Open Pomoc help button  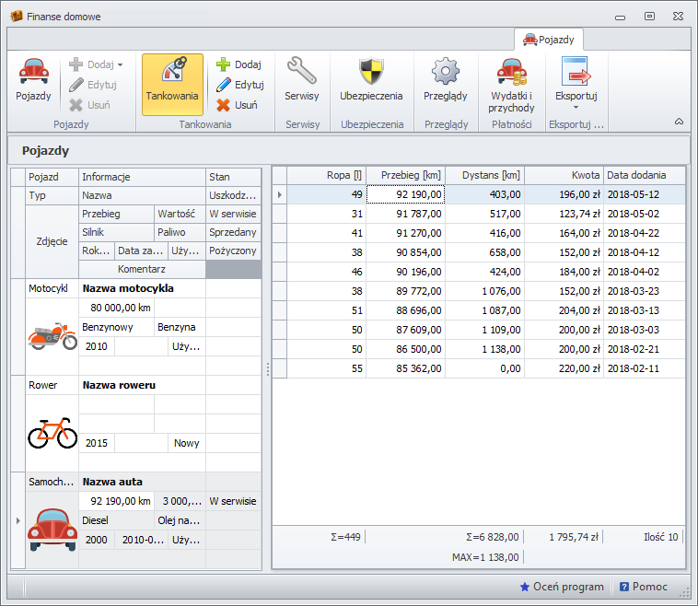(x=644, y=587)
